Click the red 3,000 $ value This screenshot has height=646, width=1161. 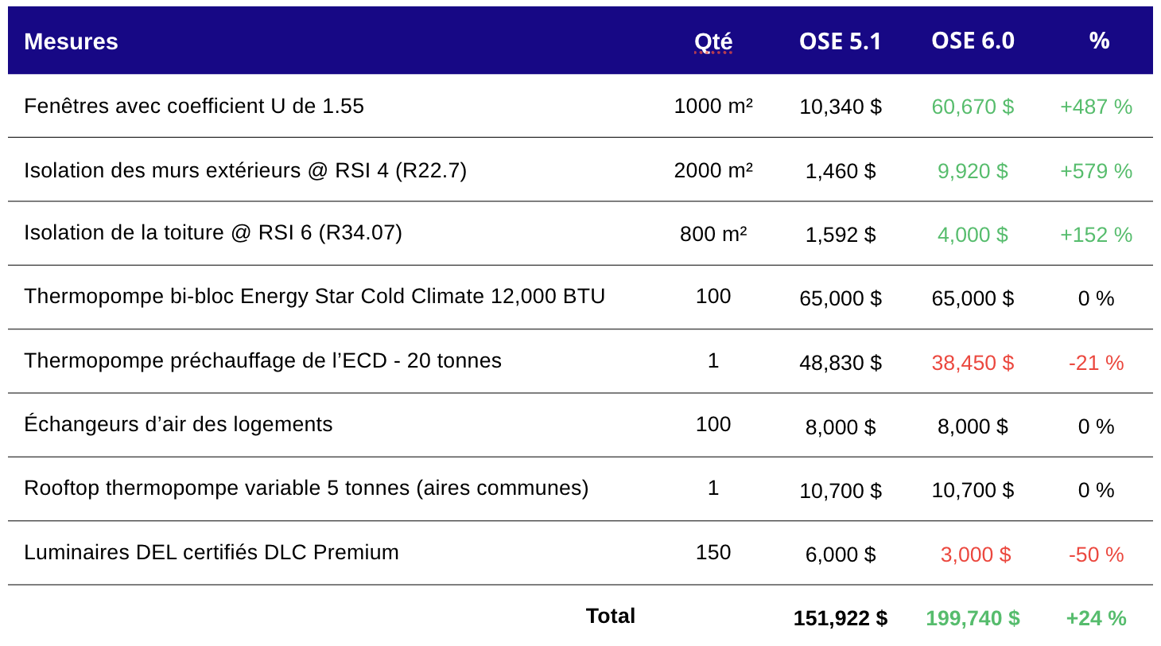coord(975,555)
